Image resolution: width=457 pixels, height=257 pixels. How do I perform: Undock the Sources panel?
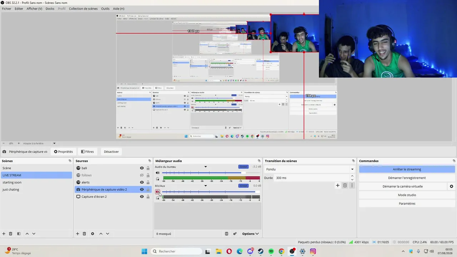click(x=150, y=161)
